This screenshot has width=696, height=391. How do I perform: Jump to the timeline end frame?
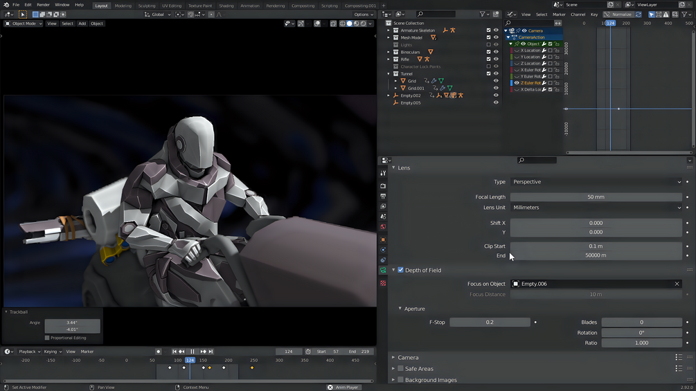coord(211,352)
